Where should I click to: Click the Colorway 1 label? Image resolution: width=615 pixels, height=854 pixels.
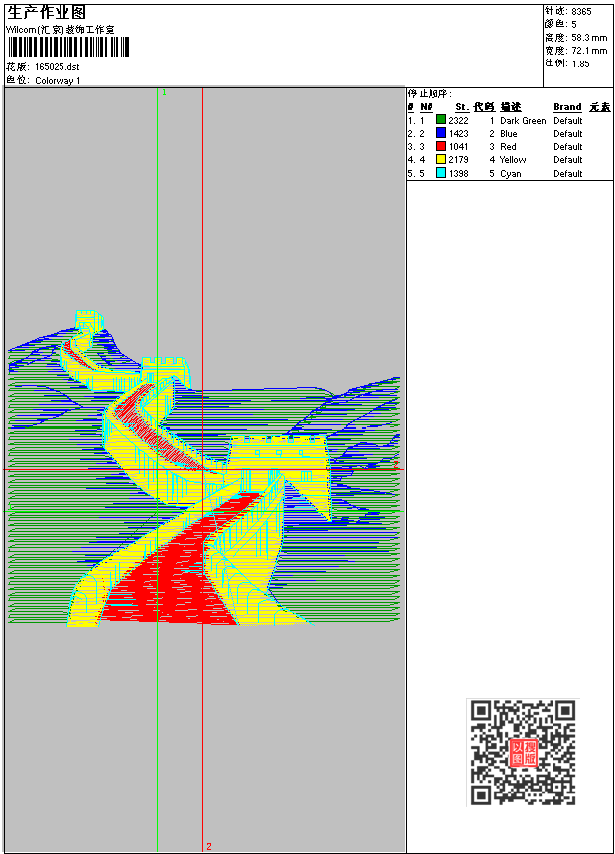(x=58, y=80)
